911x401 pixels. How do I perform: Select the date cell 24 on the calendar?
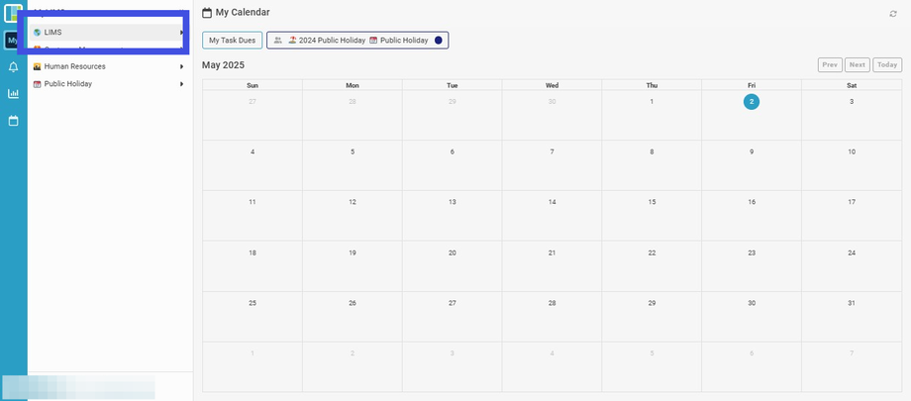[x=852, y=266]
